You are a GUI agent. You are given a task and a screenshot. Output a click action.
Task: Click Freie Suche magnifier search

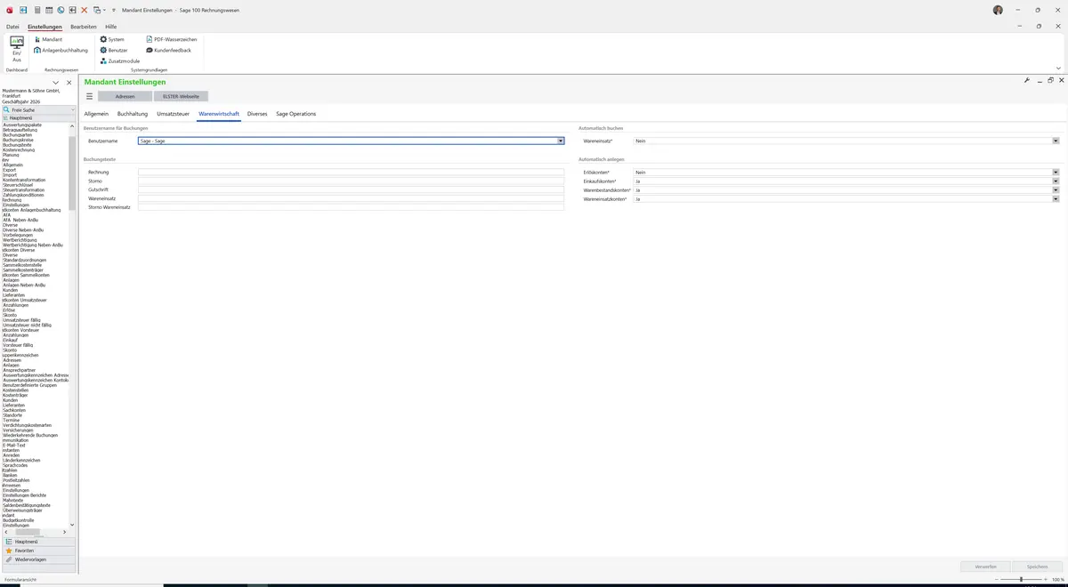coord(6,109)
